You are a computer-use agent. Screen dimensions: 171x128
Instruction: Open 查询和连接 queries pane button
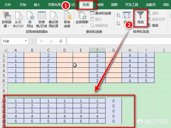101,13
